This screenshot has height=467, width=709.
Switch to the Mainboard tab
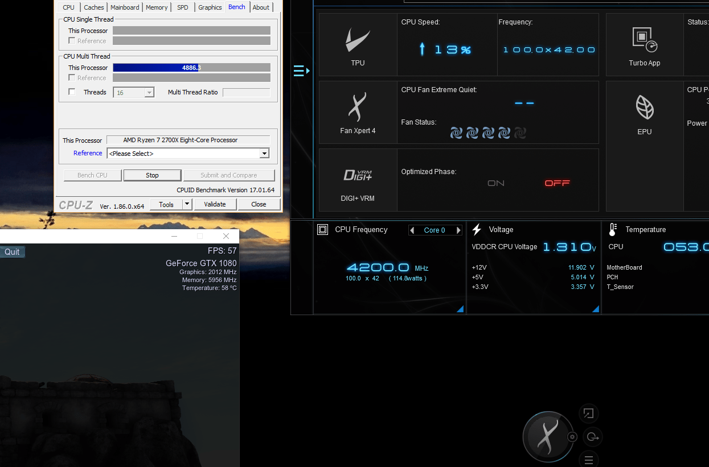[125, 7]
